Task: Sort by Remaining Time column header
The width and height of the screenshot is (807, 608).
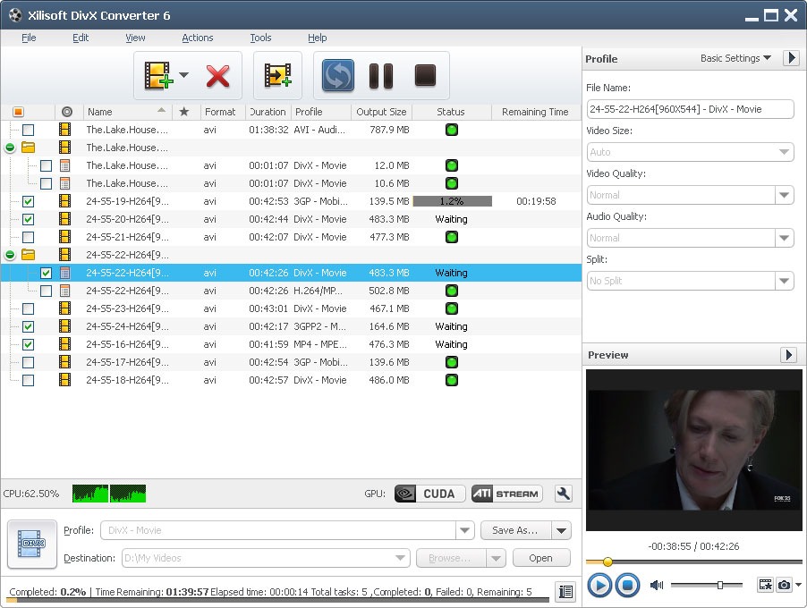Action: (535, 112)
